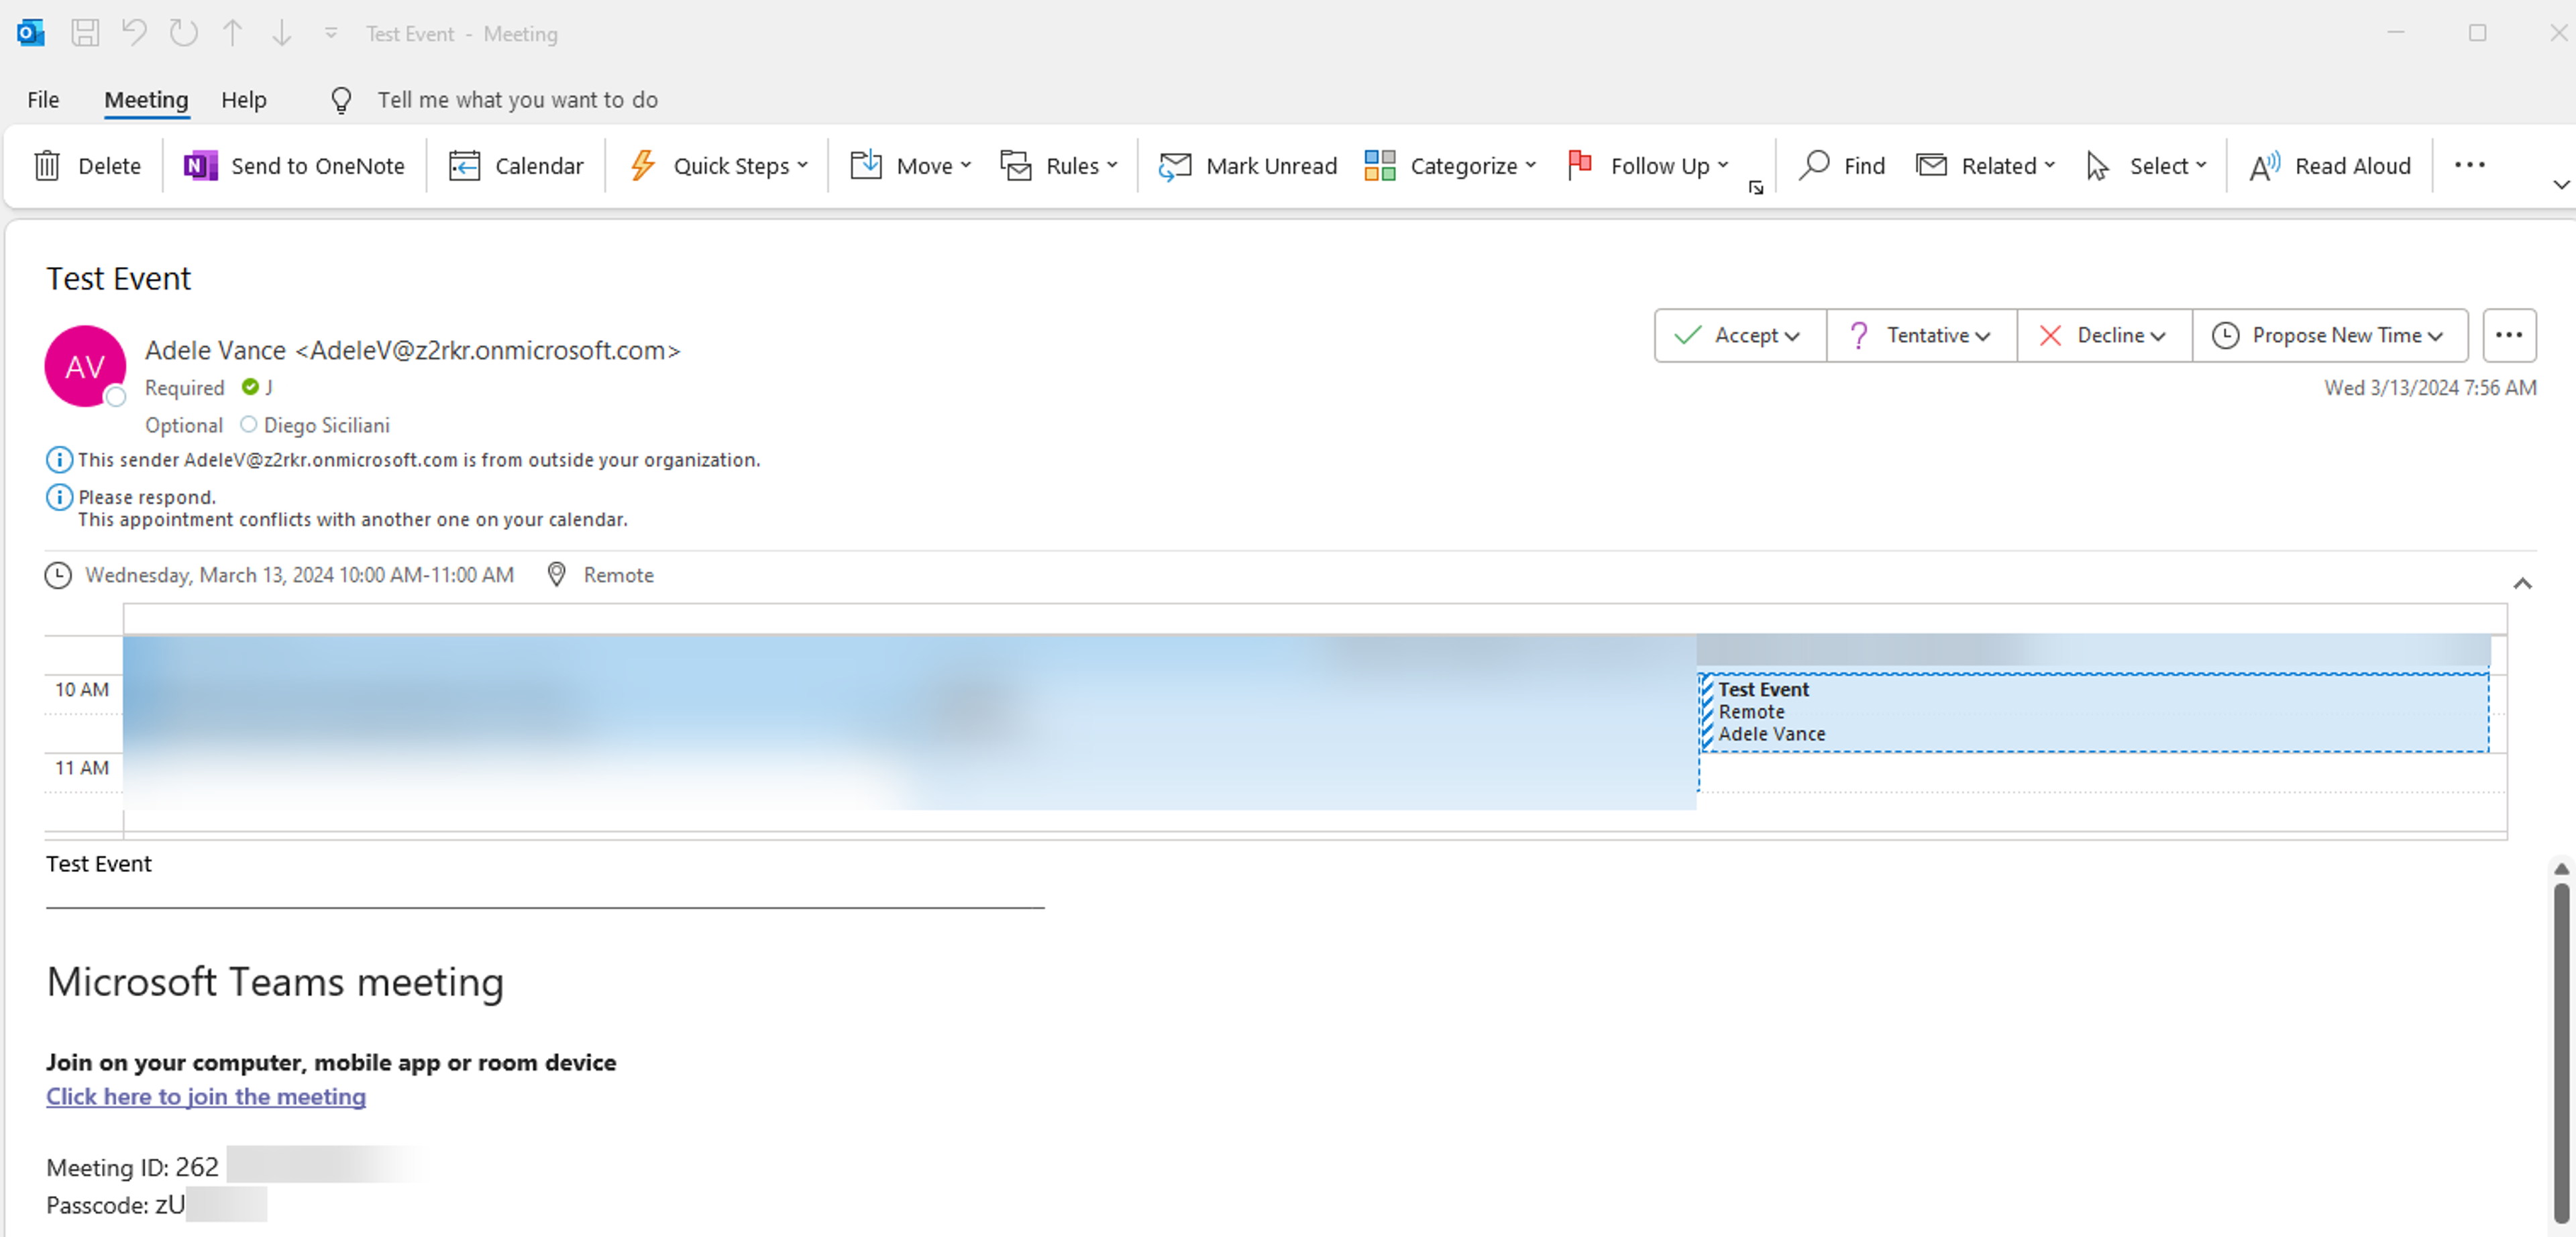Open Customize Quick Access Toolbar dropdown
The height and width of the screenshot is (1237, 2576).
(x=330, y=33)
